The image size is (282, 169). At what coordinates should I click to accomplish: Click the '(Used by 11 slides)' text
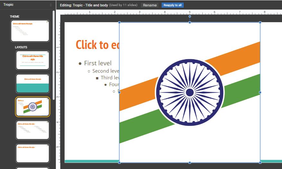coord(123,5)
